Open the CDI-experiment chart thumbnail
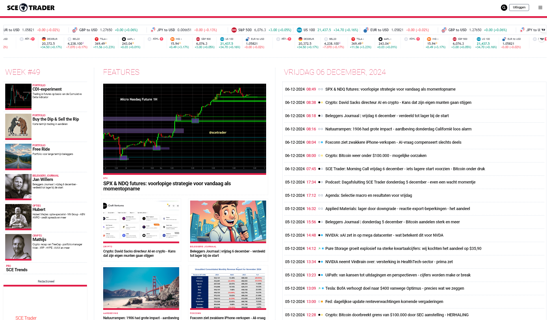The width and height of the screenshot is (547, 320). click(18, 97)
